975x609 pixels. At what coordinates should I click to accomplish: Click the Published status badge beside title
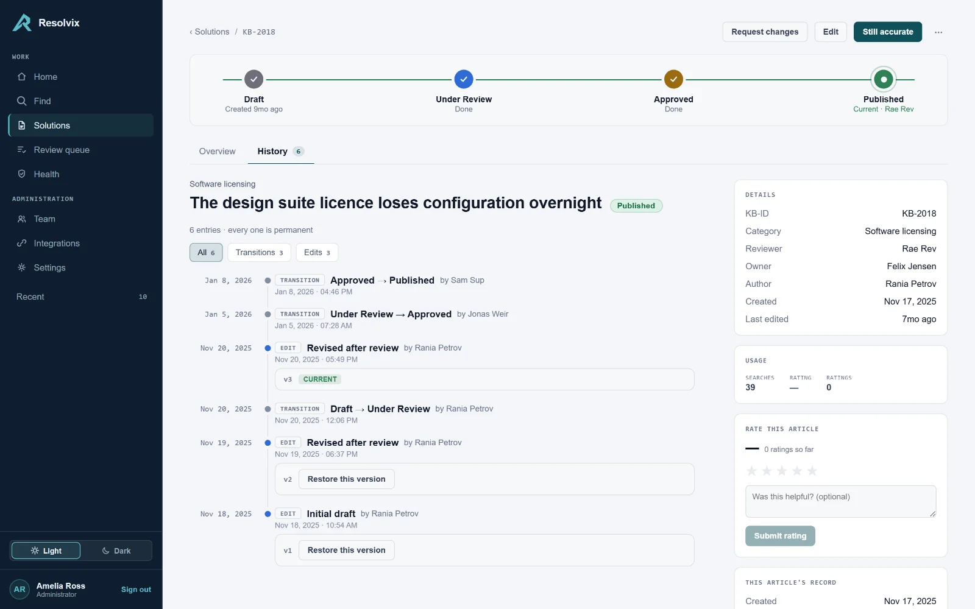coord(636,206)
